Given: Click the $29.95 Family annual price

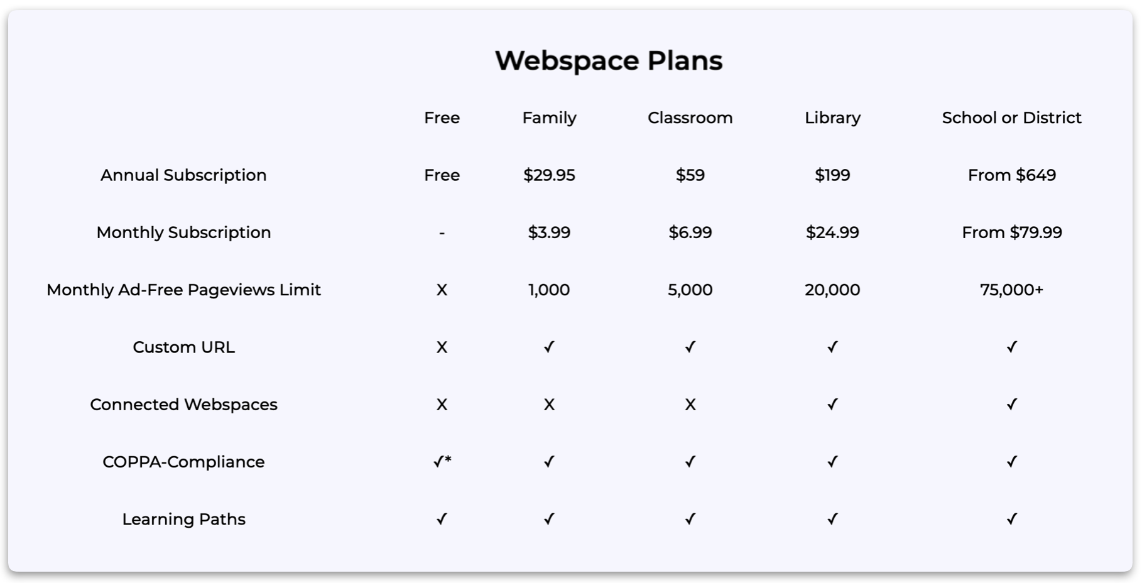Looking at the screenshot, I should tap(549, 175).
